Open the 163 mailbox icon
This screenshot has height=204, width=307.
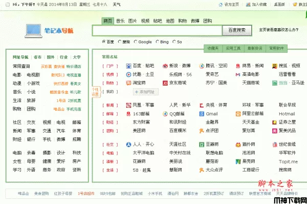(x=128, y=114)
